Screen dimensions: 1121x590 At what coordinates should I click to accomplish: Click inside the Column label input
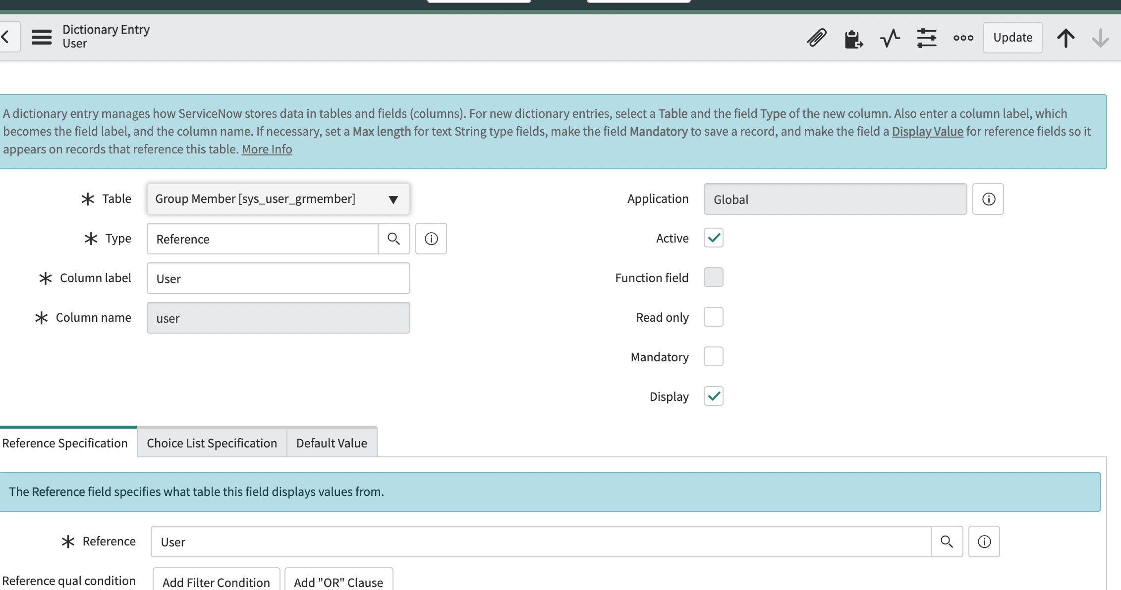point(278,278)
